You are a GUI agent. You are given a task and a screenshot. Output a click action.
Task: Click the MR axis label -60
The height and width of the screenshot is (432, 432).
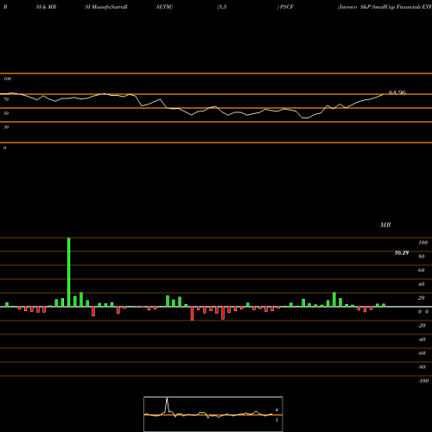click(x=422, y=353)
